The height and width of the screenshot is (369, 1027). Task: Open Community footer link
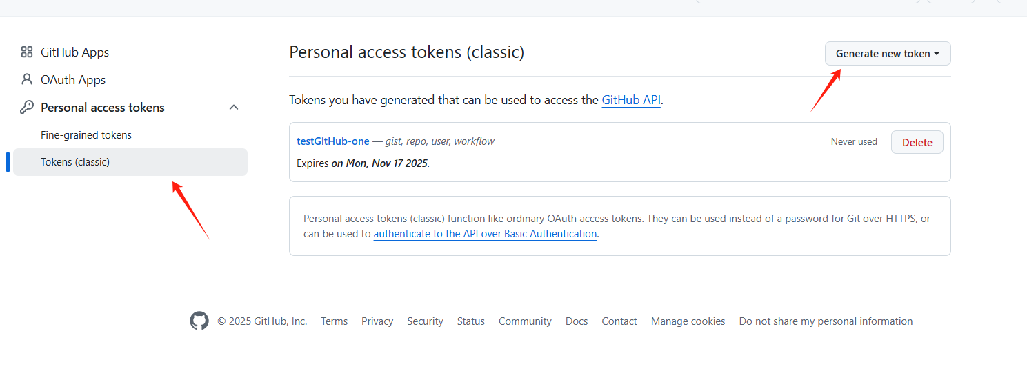click(525, 321)
